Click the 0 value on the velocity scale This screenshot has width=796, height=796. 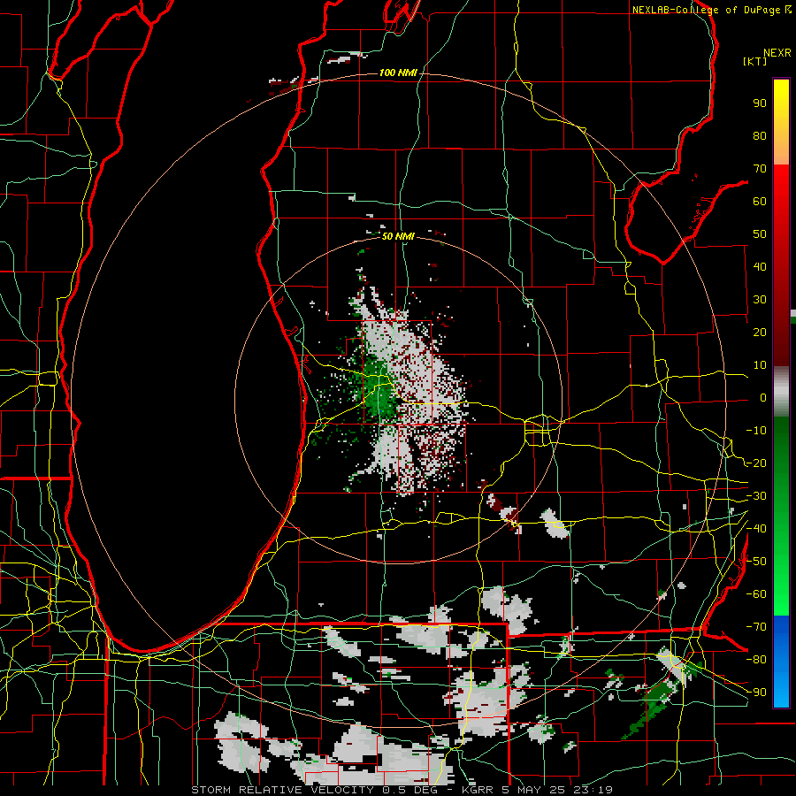tap(763, 398)
